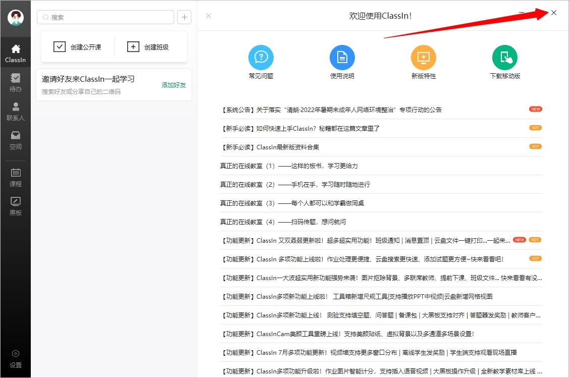Open 功能更新 又双叒叕更新啦 article
This screenshot has height=378, width=569.
point(381,241)
